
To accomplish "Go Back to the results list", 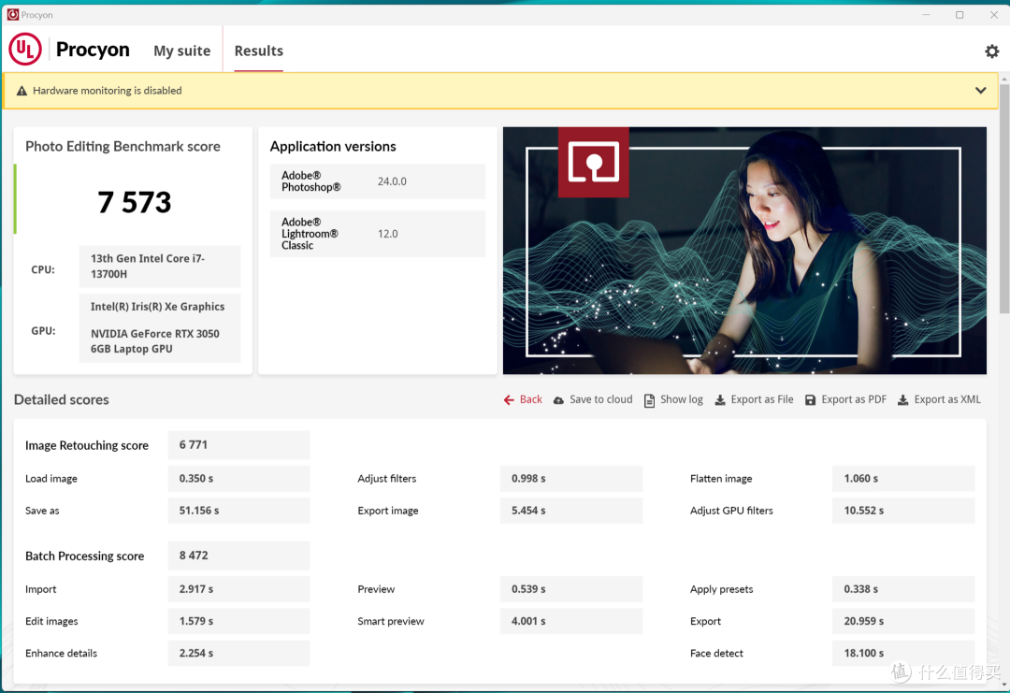I will (x=523, y=399).
